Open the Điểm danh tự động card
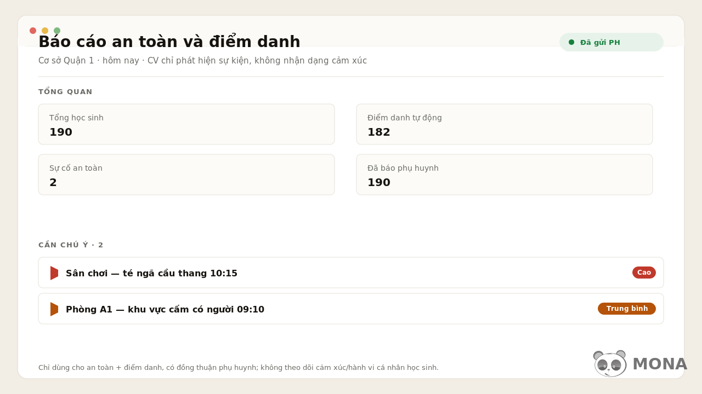Screen dimensions: 702x394 [505, 124]
